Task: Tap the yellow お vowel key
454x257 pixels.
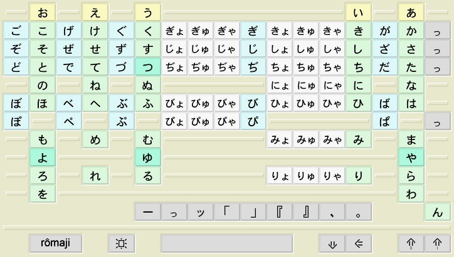Action: tap(43, 13)
